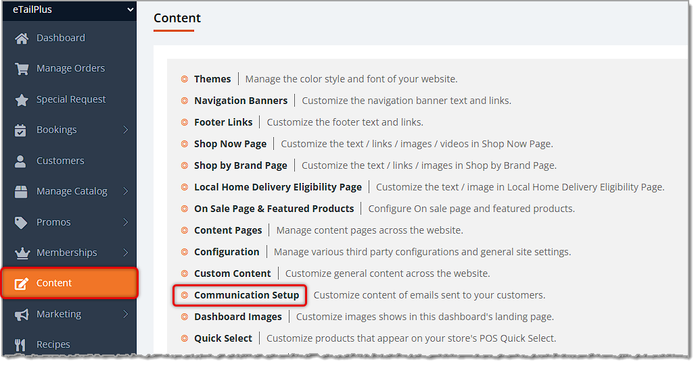
Task: Click the bullet icon beside Shop Now Page
Action: [x=184, y=144]
